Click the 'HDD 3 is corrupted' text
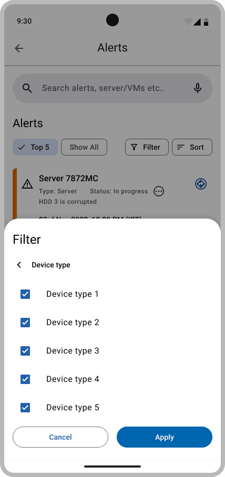 coord(68,202)
